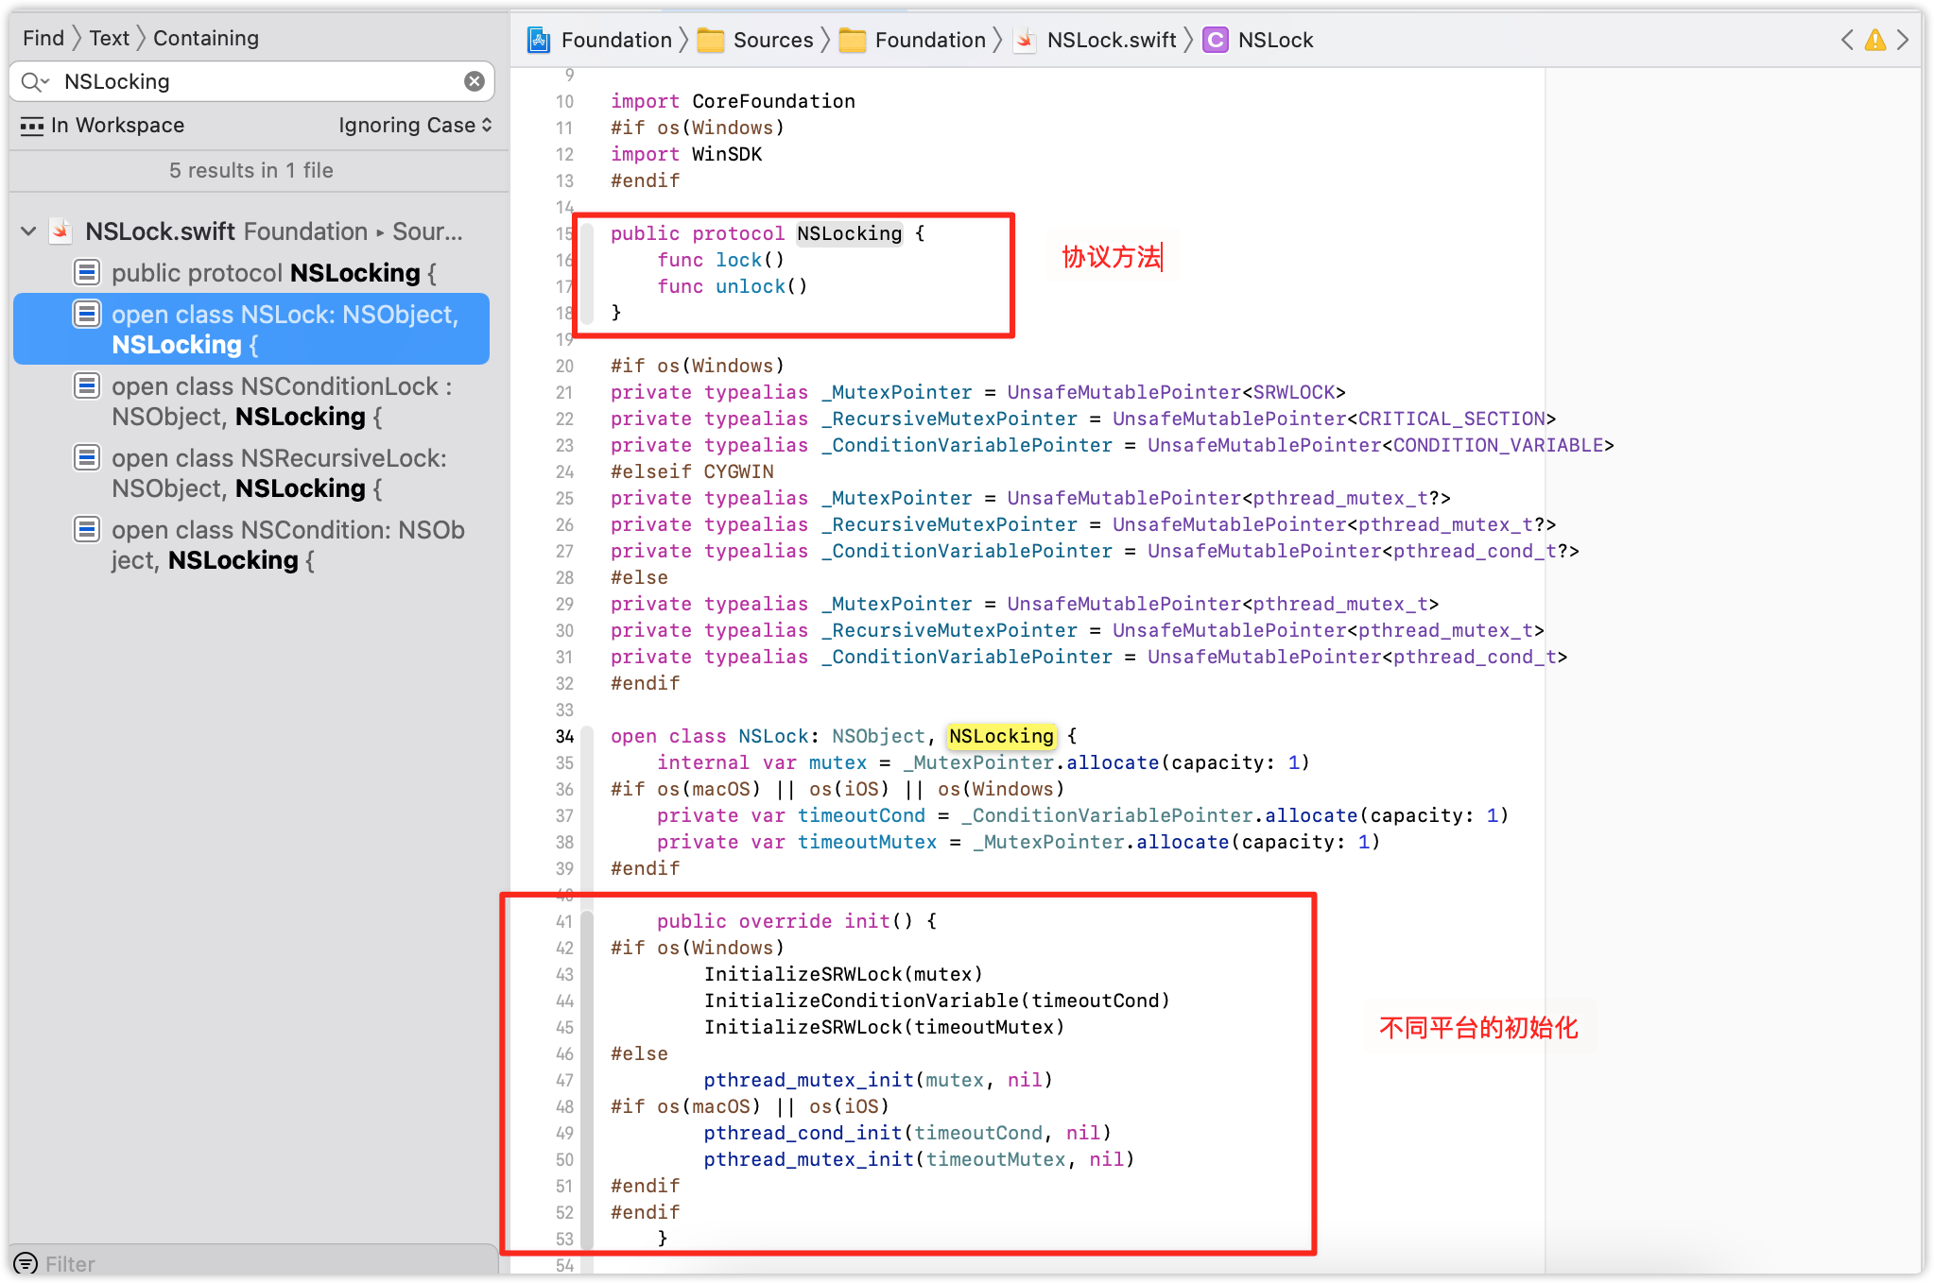This screenshot has height=1283, width=1934.
Task: Click the NSLock.swift file icon in breadcrumb
Action: click(x=1024, y=40)
